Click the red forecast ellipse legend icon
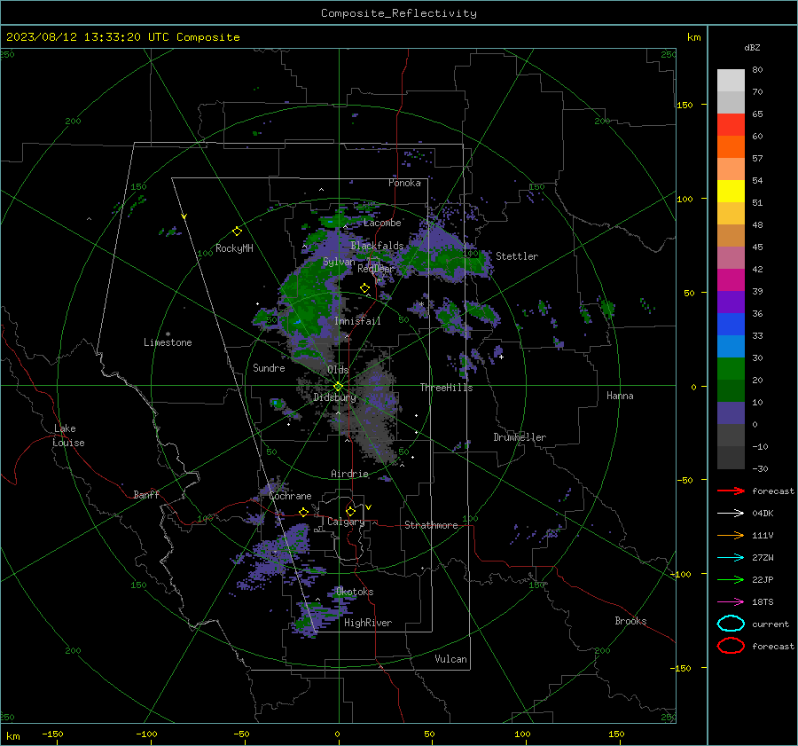Viewport: 798px width, 746px height. 731,646
